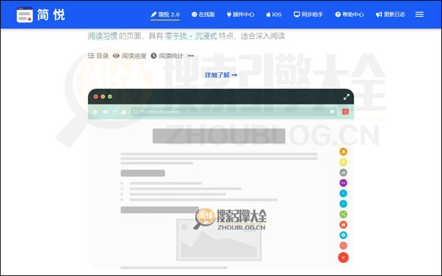The width and height of the screenshot is (442, 276).
Task: Click the 简悦 logo in the header
Action: (41, 14)
